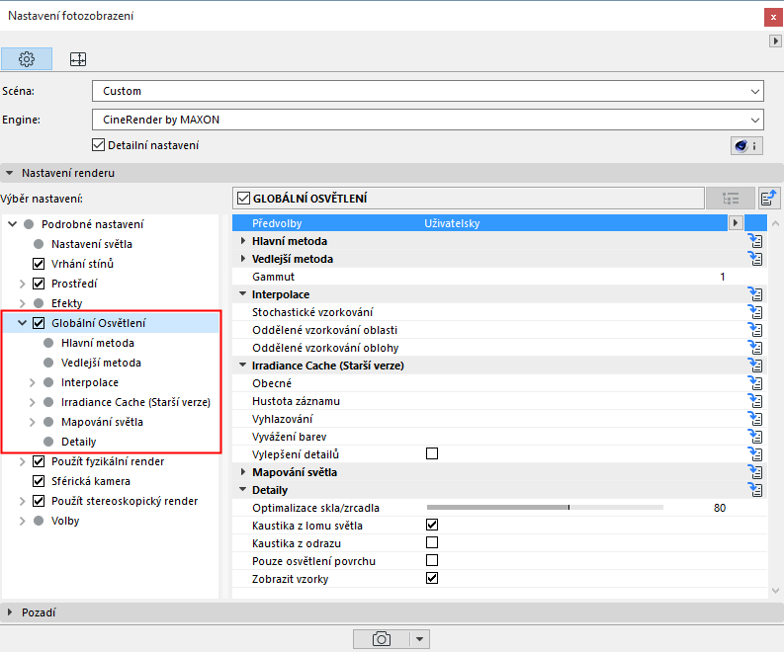Open the Engine dropdown CineRender by MAXON

point(427,120)
